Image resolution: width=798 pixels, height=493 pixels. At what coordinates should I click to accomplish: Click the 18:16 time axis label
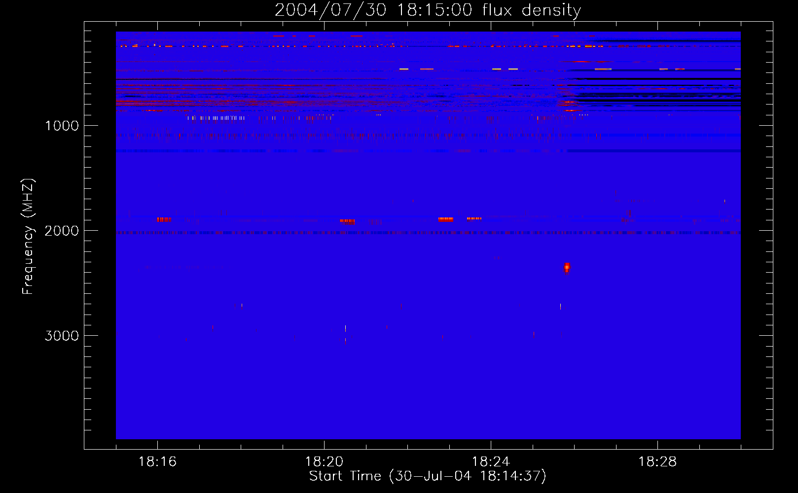[157, 462]
